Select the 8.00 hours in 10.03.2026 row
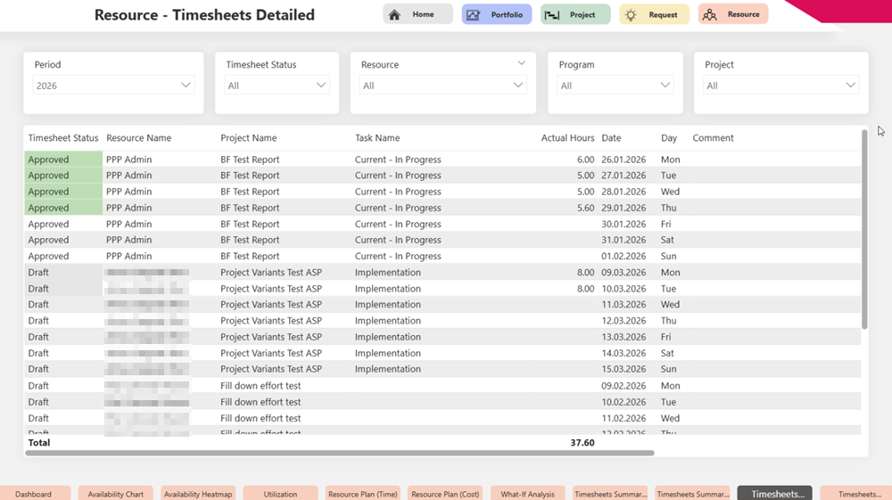The width and height of the screenshot is (892, 500). [585, 289]
